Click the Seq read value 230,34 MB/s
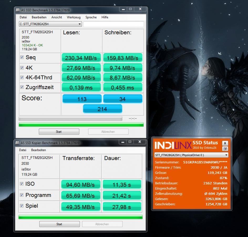Image resolution: width=248 pixels, height=237 pixels. 81,58
